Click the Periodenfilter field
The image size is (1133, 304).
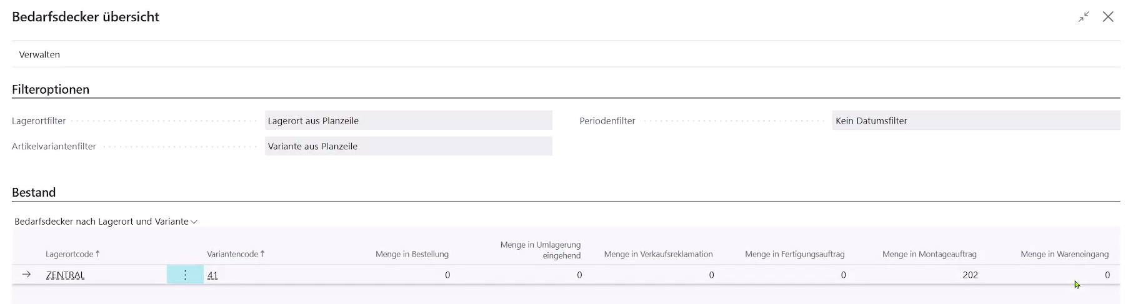pyautogui.click(x=976, y=120)
